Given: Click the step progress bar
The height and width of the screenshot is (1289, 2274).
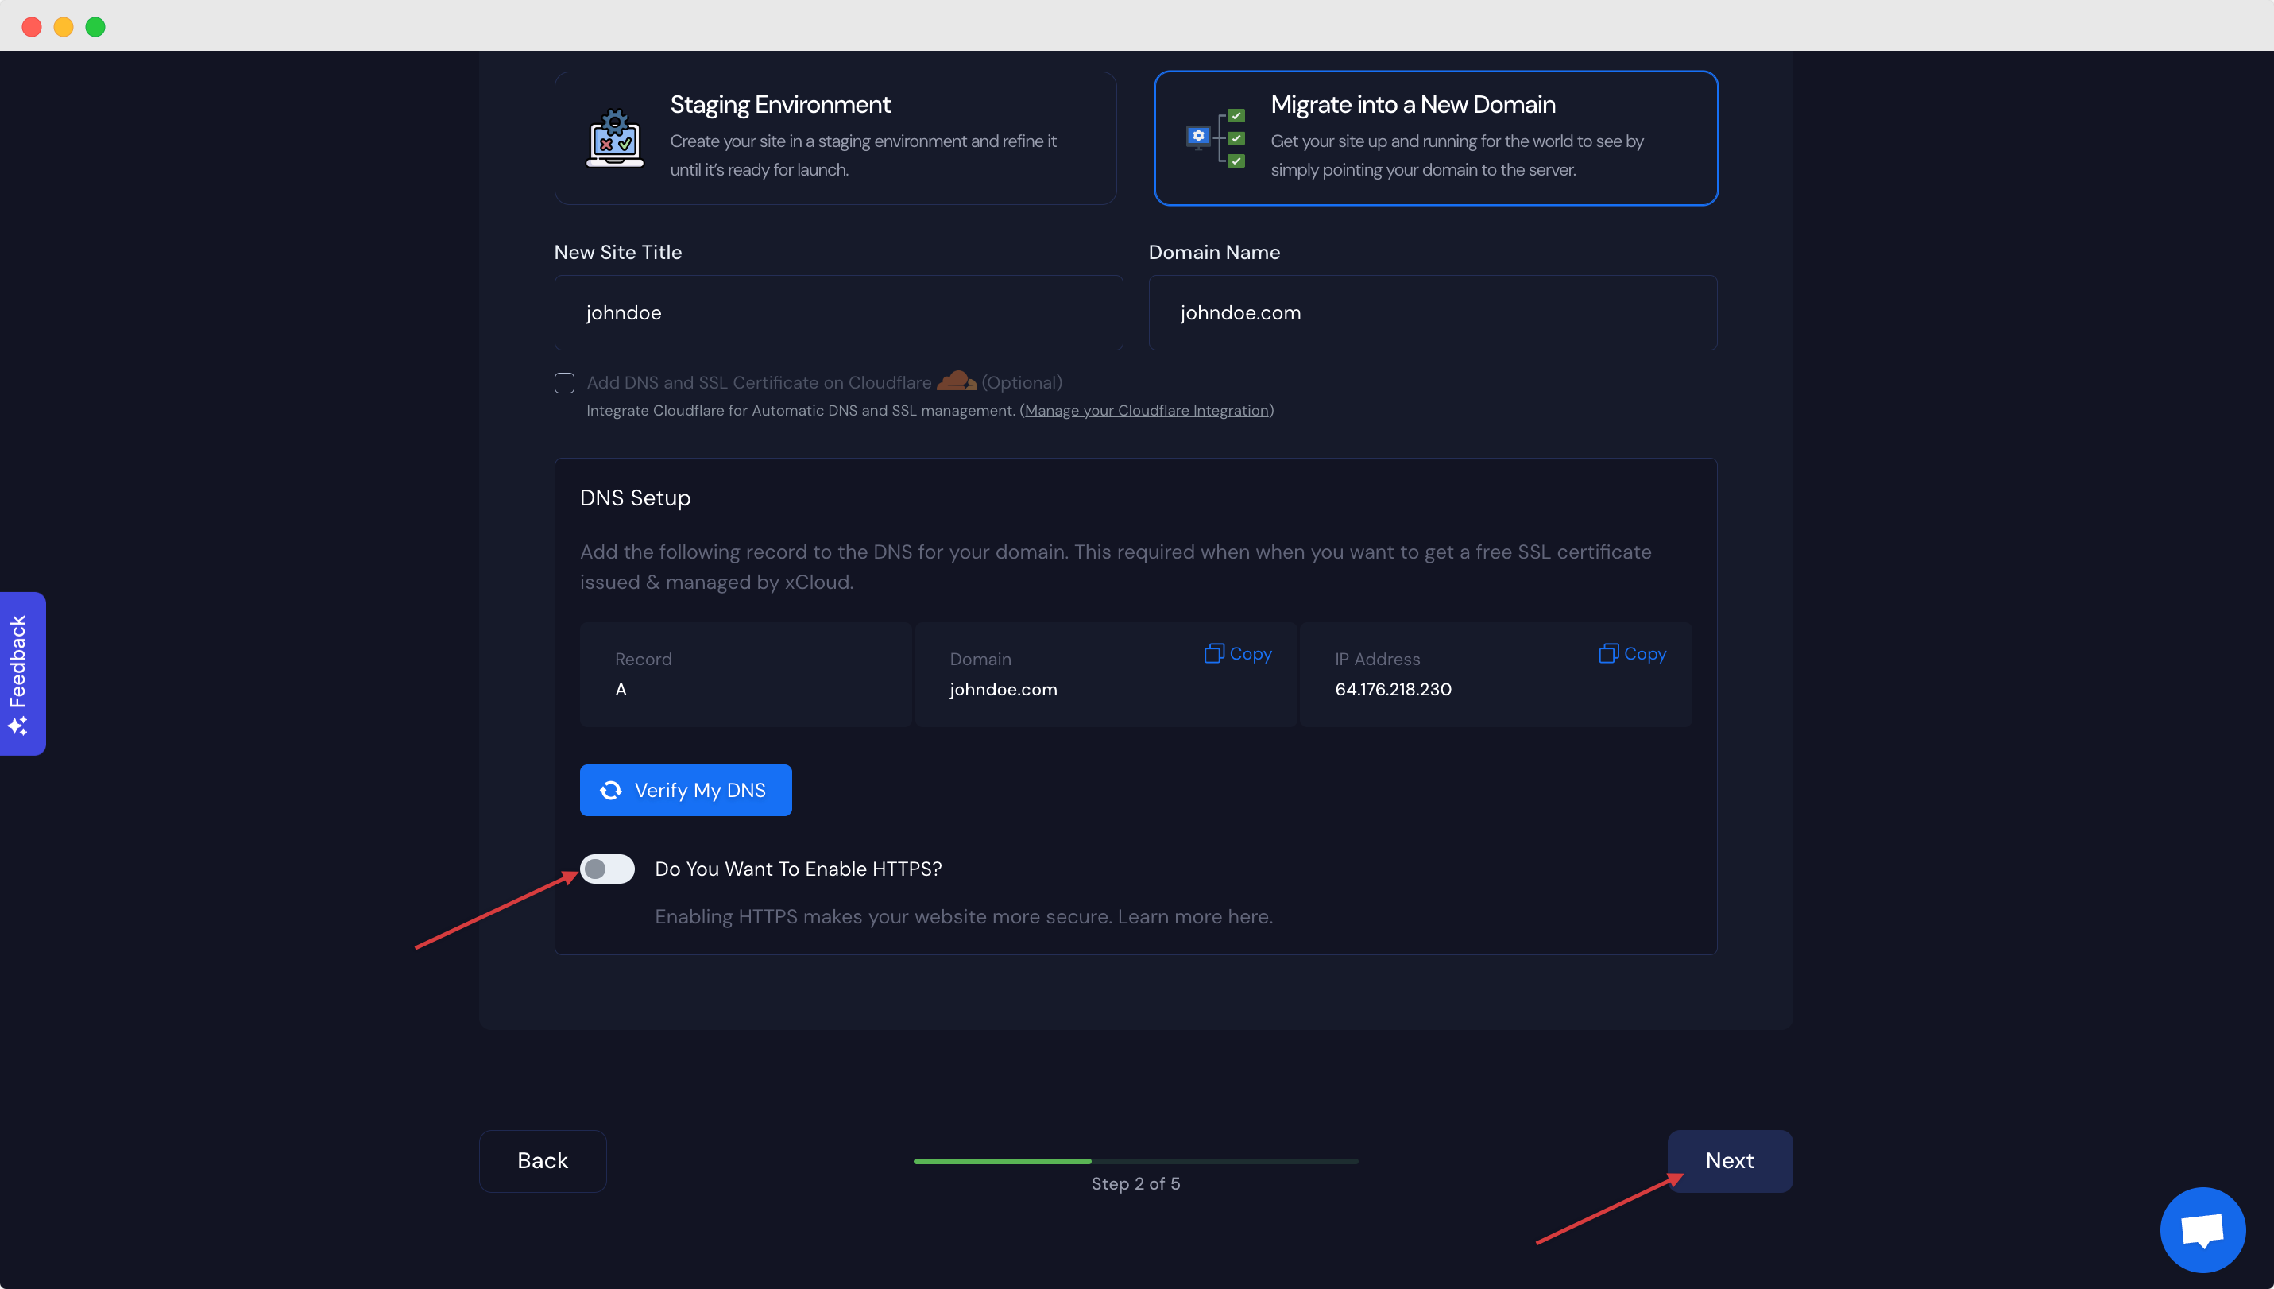Looking at the screenshot, I should coord(1135,1160).
